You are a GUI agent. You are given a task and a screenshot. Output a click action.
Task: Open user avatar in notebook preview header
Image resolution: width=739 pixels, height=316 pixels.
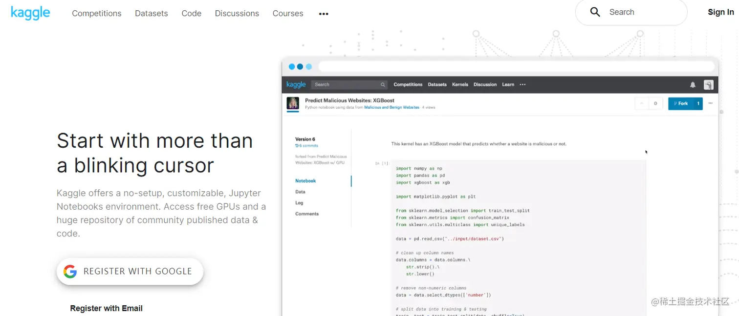click(708, 85)
